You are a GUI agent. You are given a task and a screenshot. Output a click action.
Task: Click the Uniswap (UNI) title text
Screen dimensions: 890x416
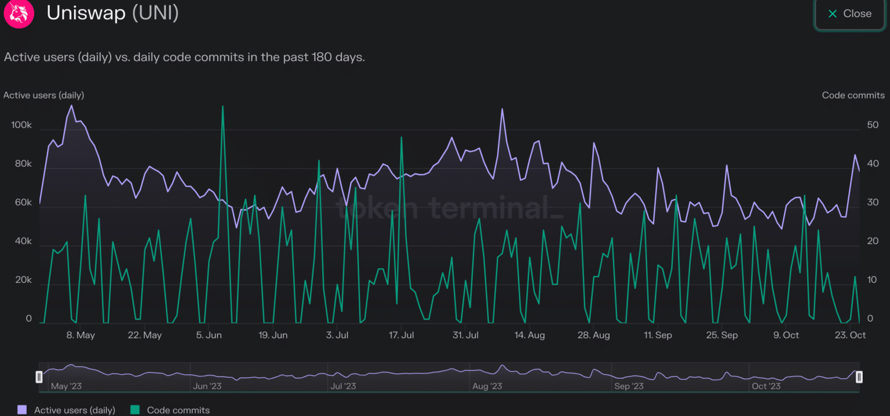coord(112,13)
